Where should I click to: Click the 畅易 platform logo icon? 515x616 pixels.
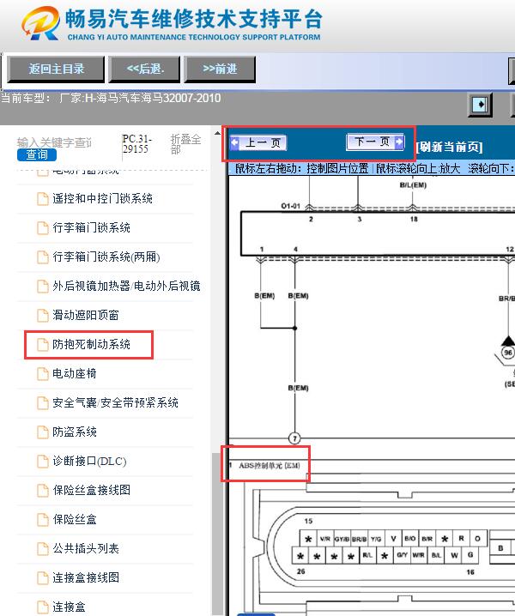[40, 23]
